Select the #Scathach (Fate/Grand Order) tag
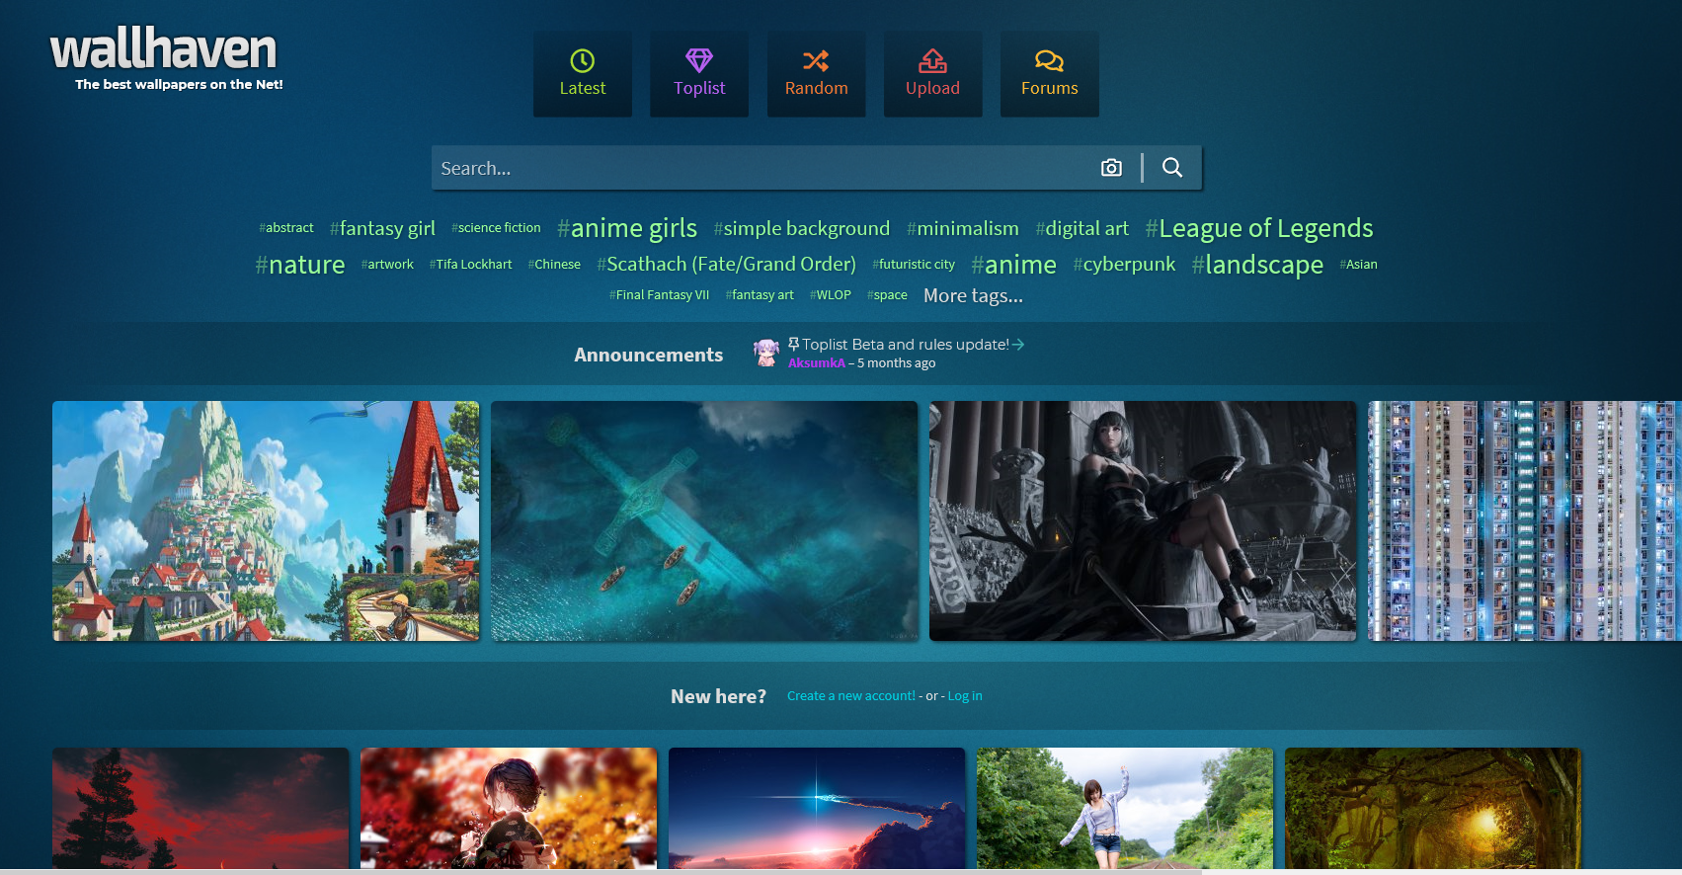This screenshot has height=875, width=1682. (727, 265)
